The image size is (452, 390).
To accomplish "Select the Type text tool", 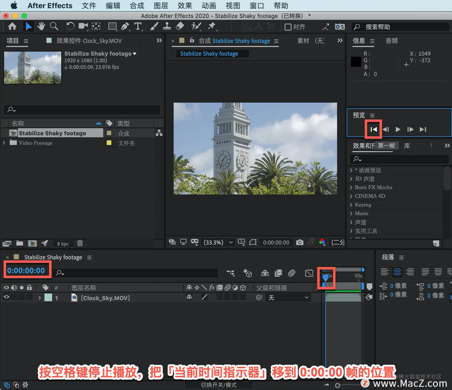I will (138, 27).
